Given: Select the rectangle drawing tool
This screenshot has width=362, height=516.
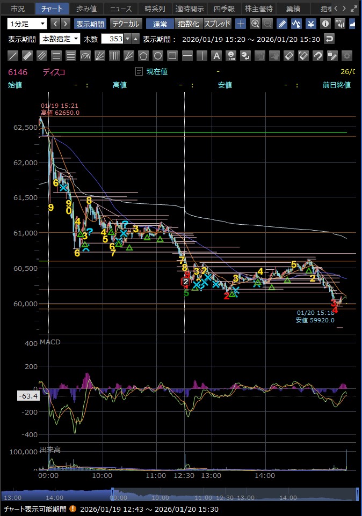Looking at the screenshot, I should click(x=172, y=55).
